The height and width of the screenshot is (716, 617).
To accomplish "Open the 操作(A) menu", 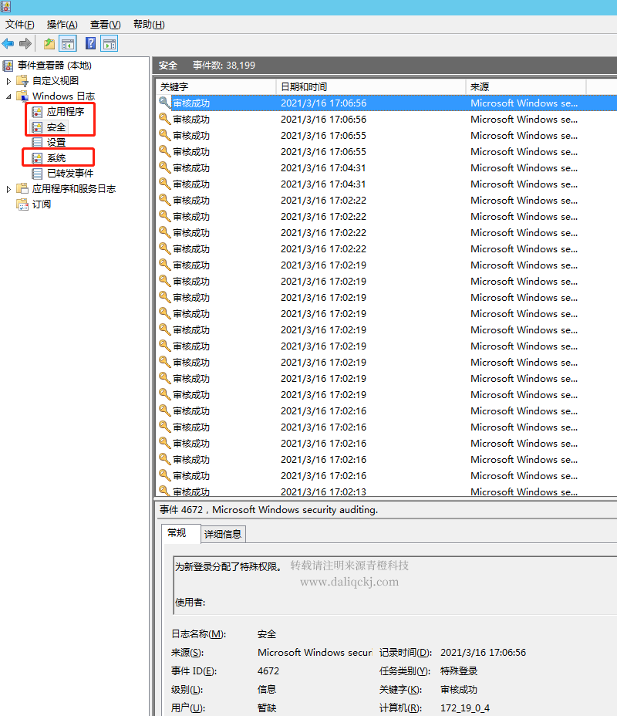I will pyautogui.click(x=62, y=25).
